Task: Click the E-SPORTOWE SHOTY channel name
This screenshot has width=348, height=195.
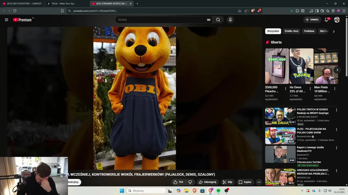Action: [307, 117]
